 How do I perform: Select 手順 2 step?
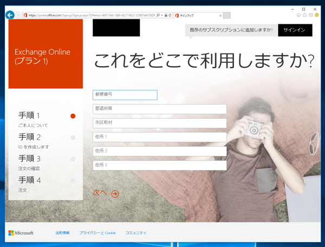pyautogui.click(x=29, y=136)
